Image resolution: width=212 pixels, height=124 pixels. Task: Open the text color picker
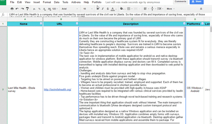[113, 9]
